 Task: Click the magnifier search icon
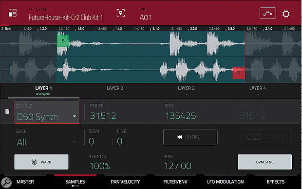point(6,182)
